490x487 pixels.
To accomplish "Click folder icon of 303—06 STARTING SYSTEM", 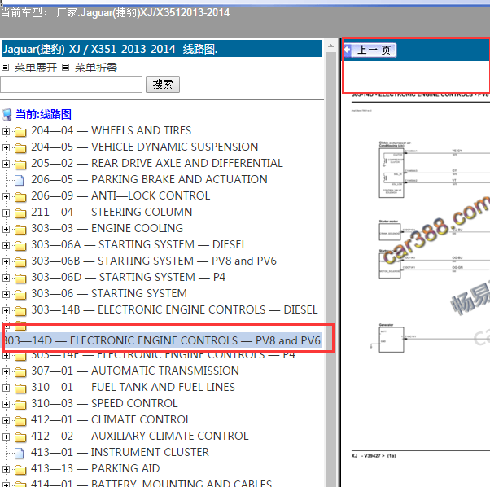I will [x=20, y=295].
